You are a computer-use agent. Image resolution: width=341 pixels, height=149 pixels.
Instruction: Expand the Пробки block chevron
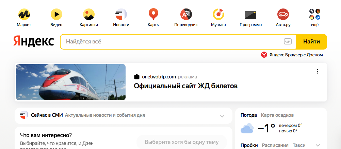point(318,145)
